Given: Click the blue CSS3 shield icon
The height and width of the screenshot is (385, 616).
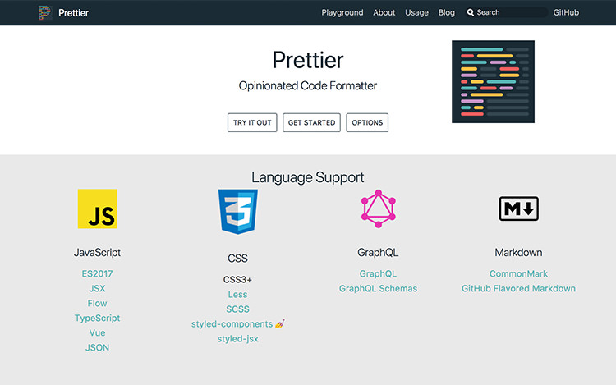Looking at the screenshot, I should pyautogui.click(x=237, y=212).
